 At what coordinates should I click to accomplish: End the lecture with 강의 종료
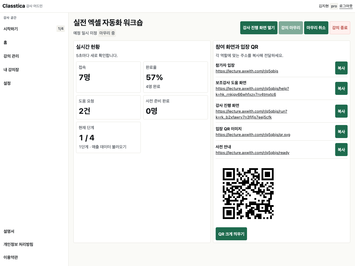pyautogui.click(x=340, y=28)
